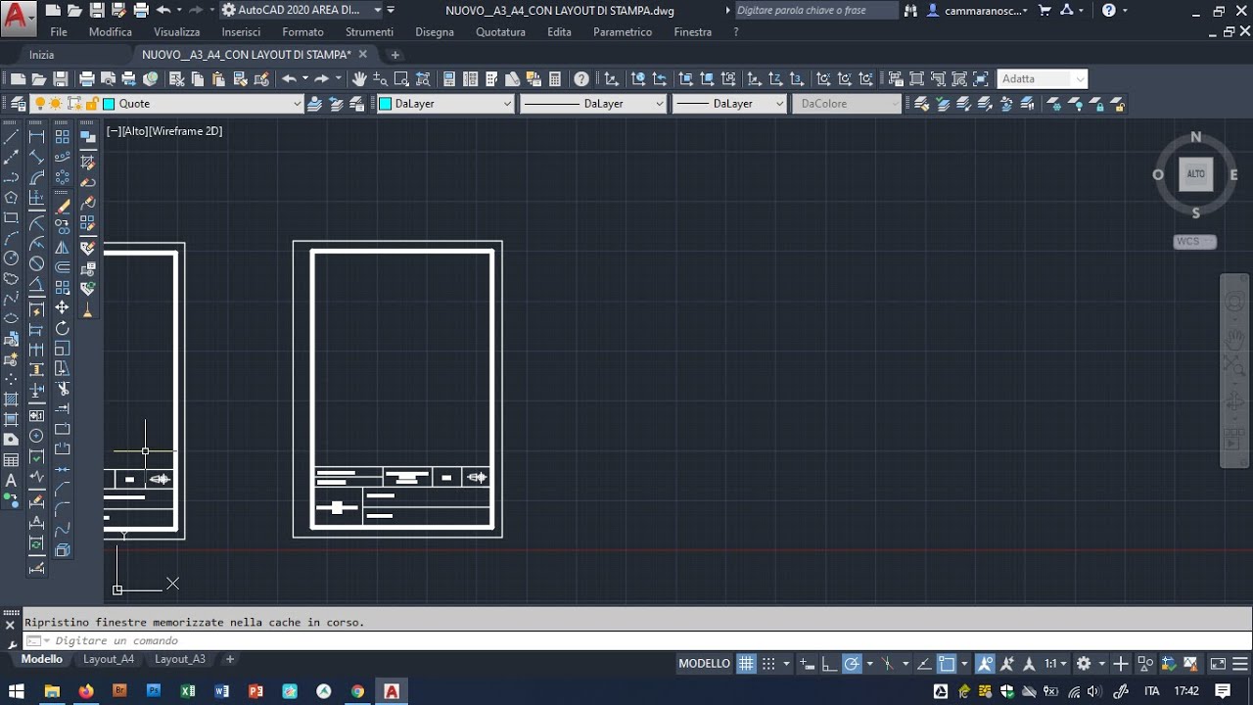Select the Rotate tool in modify toolbar
Viewport: 1253px width, 705px height.
click(63, 328)
